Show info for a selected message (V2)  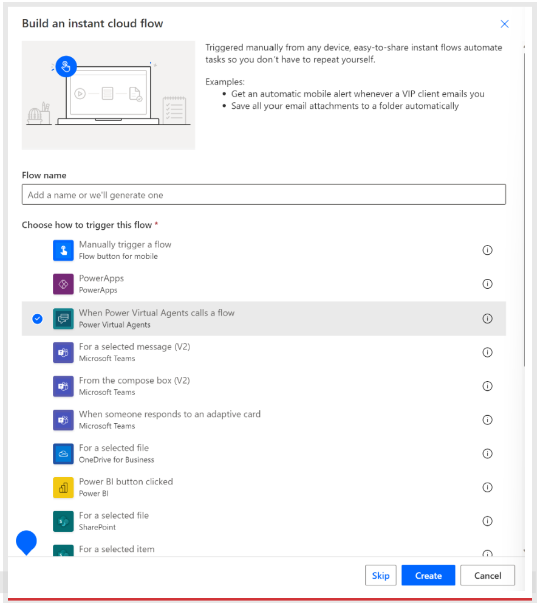[x=487, y=353]
